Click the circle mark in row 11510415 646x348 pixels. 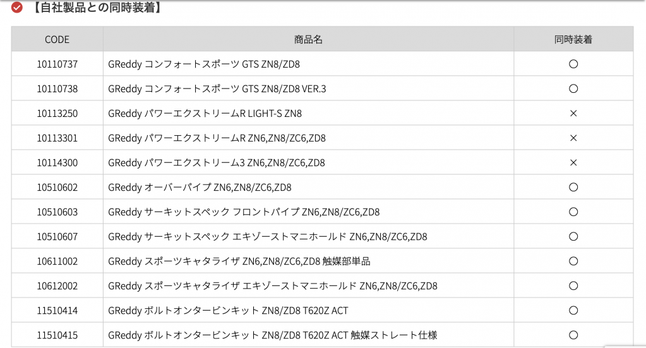click(x=573, y=335)
